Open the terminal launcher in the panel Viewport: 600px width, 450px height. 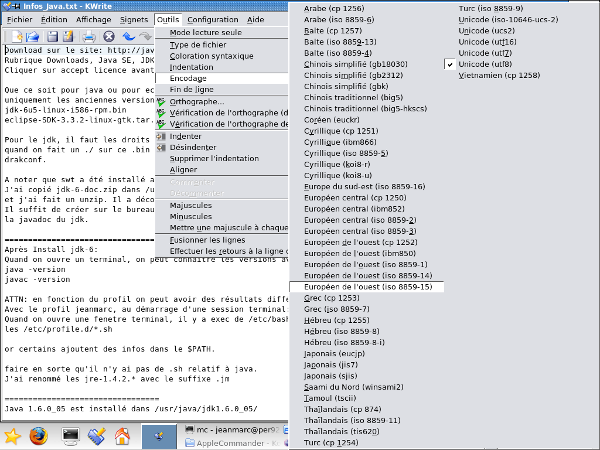click(71, 436)
